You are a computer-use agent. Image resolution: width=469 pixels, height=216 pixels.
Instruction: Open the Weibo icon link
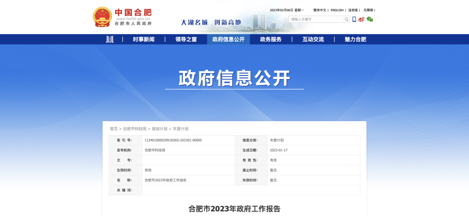tap(361, 19)
